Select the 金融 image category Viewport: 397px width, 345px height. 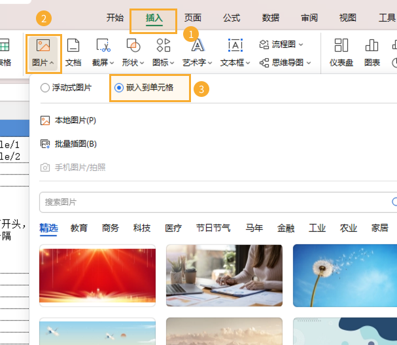point(286,228)
